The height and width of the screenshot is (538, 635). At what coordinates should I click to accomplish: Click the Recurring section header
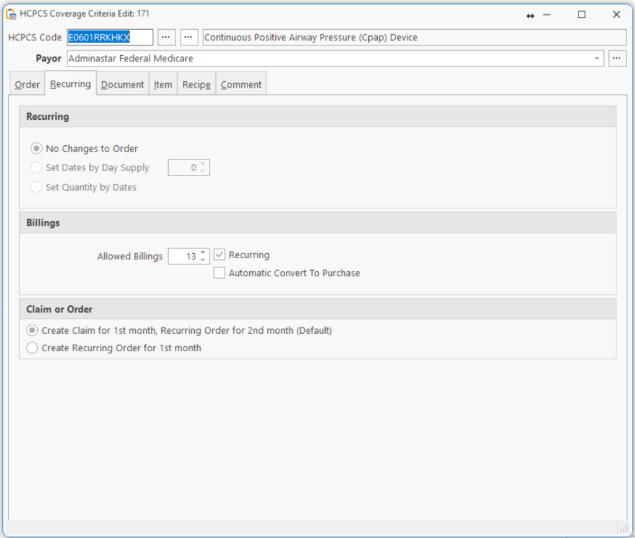click(317, 117)
